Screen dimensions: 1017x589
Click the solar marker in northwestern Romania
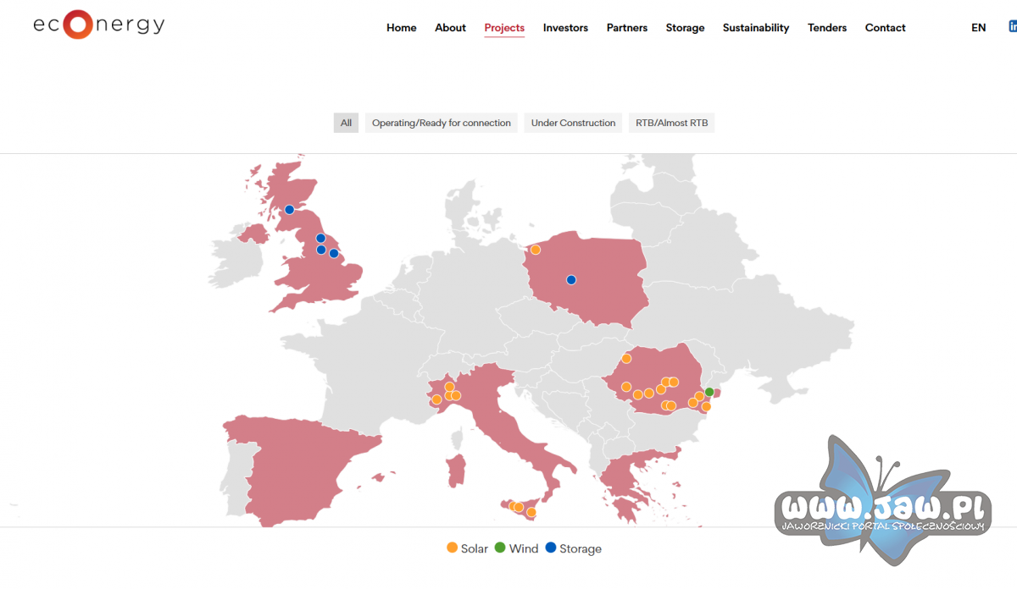[626, 359]
